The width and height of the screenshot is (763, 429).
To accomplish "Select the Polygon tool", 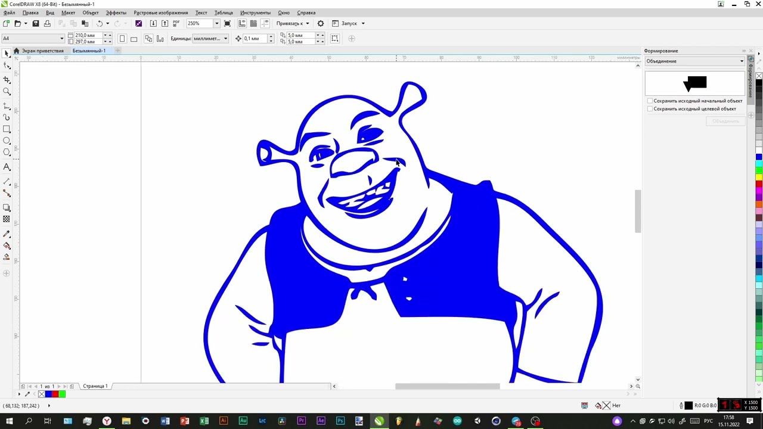I will pos(7,153).
